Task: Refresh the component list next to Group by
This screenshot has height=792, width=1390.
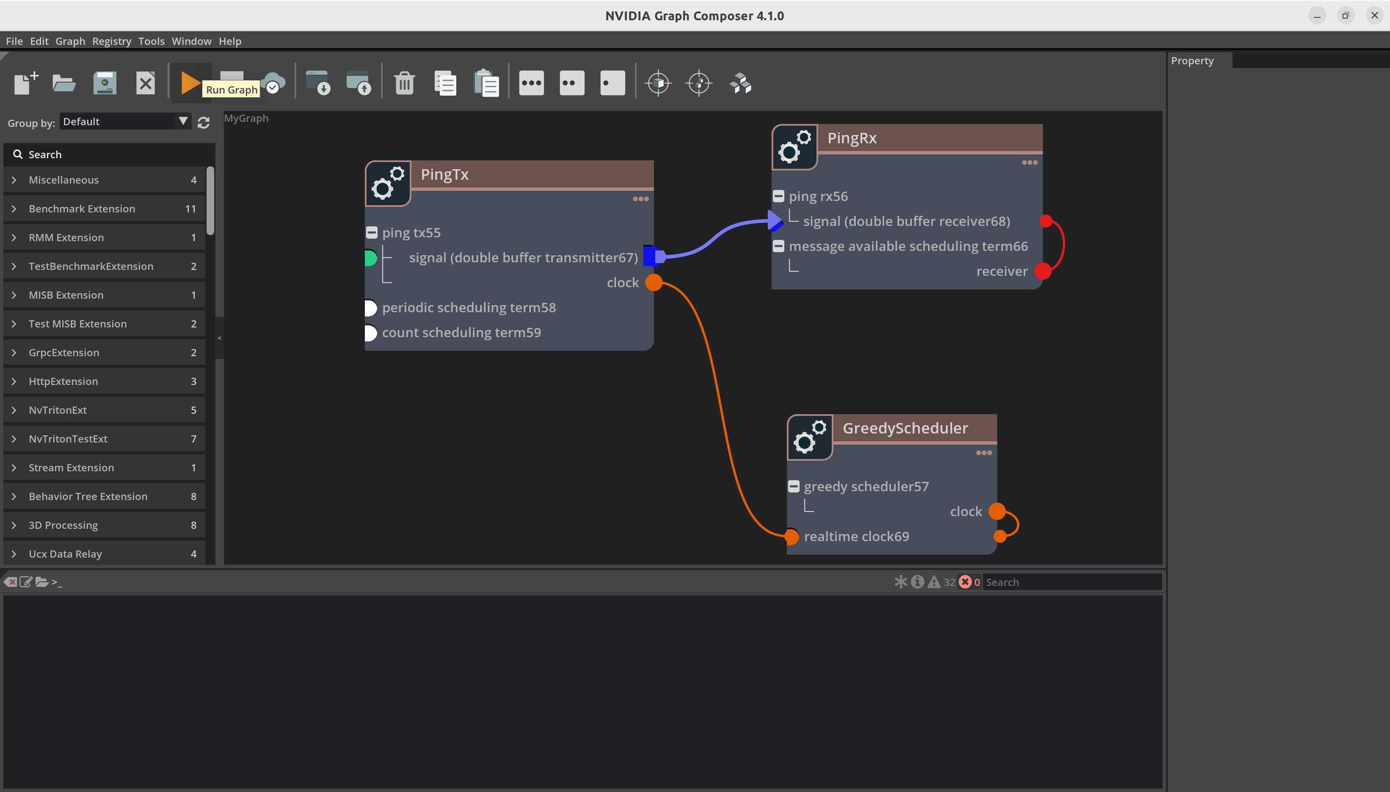Action: (204, 123)
